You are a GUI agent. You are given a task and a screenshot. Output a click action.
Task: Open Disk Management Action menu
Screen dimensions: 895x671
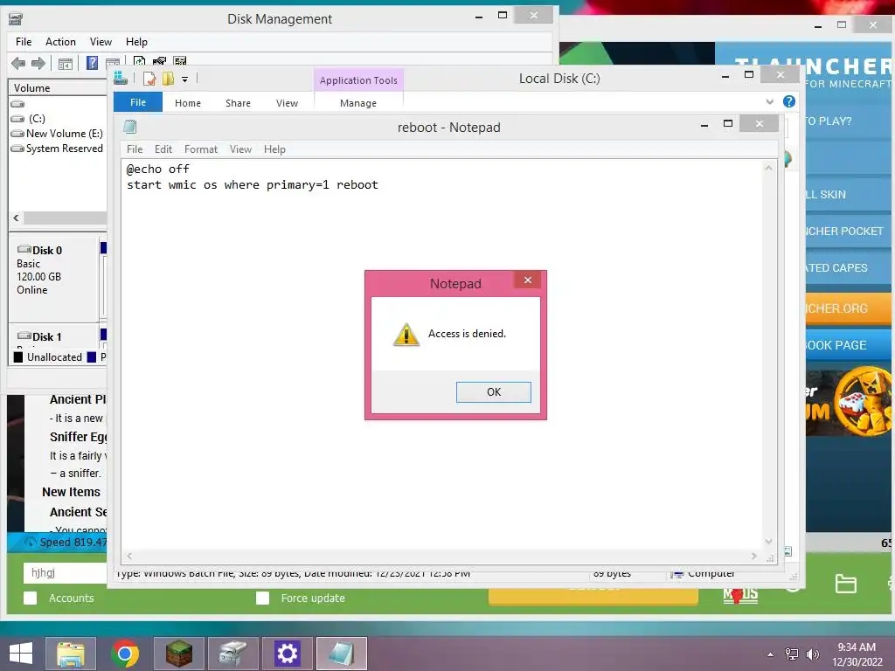click(60, 42)
